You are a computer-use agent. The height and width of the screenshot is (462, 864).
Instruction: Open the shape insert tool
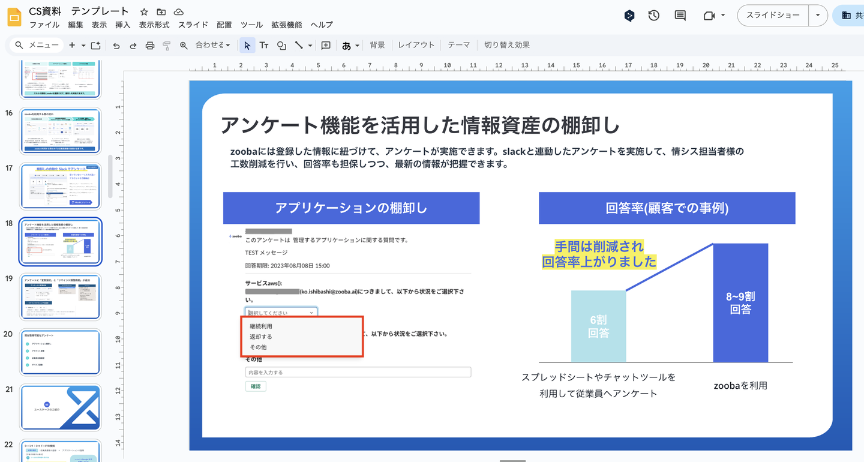281,45
